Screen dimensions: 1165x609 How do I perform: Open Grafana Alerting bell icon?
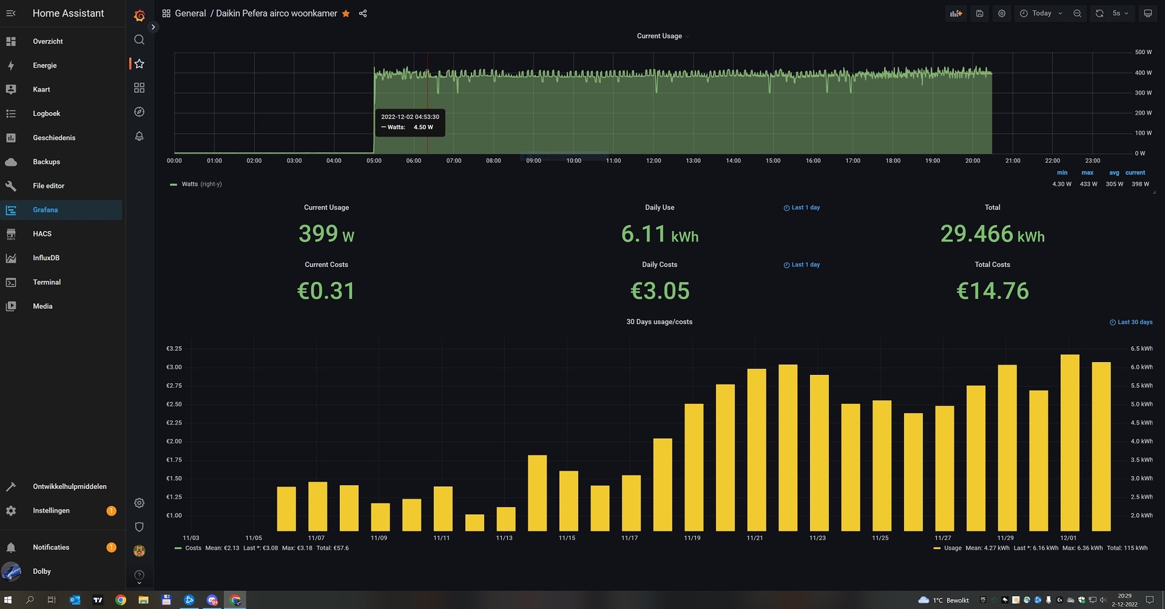pos(139,136)
